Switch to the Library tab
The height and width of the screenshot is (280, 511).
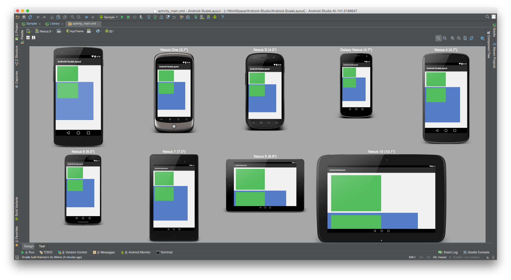(x=55, y=24)
